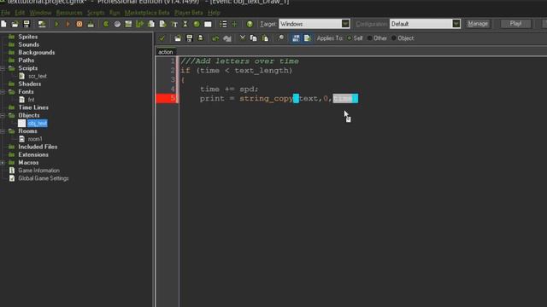
Task: Open the Marketplace Beta menu
Action: click(x=147, y=13)
